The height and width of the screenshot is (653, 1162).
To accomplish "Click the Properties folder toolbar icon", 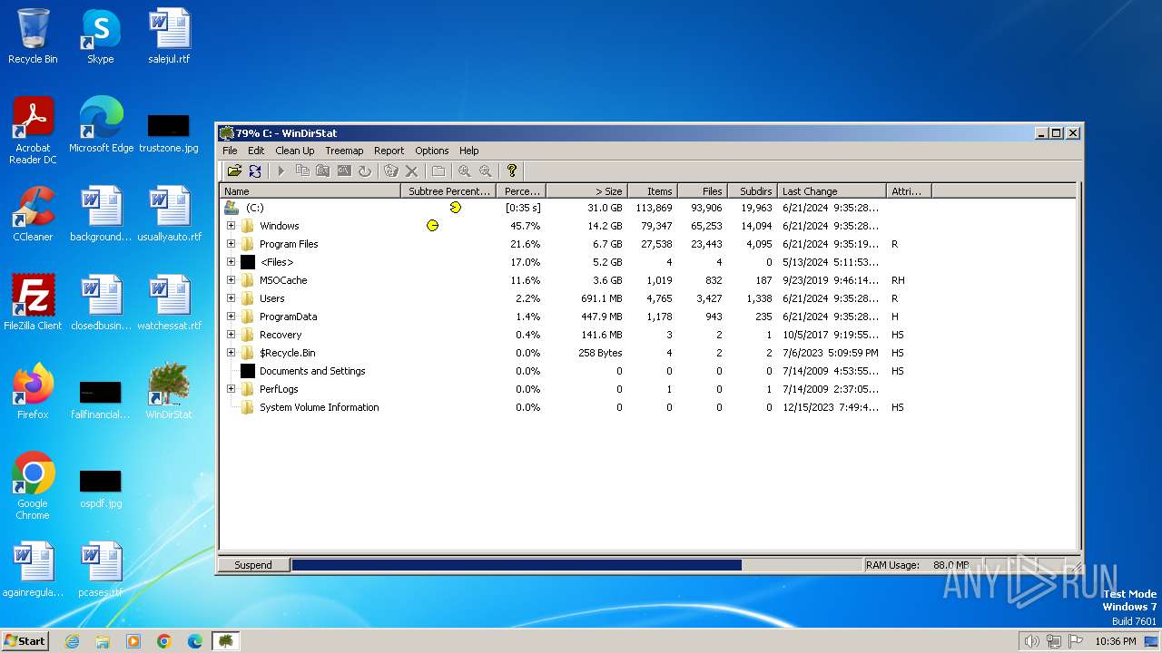I will (x=438, y=171).
